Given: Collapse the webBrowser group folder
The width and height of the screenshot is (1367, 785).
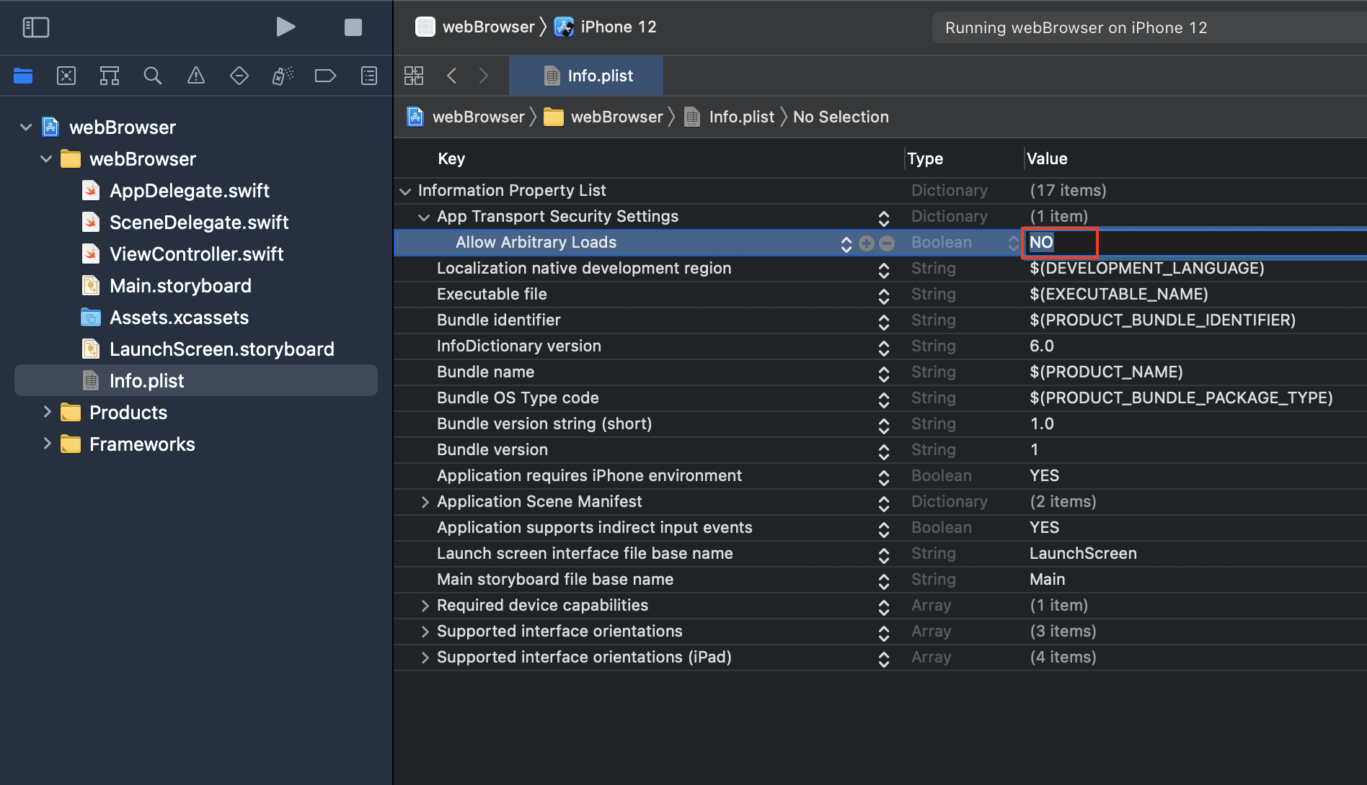Looking at the screenshot, I should pos(46,159).
